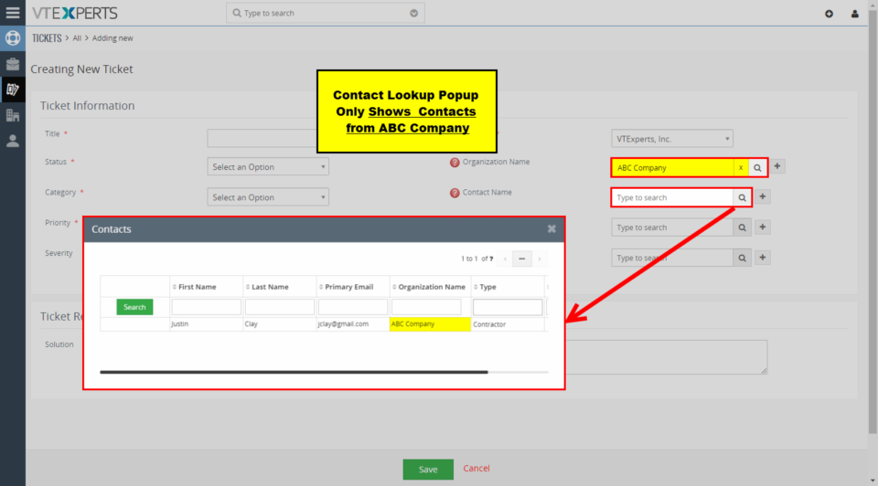Screen dimensions: 878x486
Task: Open the user profile icon
Action: point(854,14)
